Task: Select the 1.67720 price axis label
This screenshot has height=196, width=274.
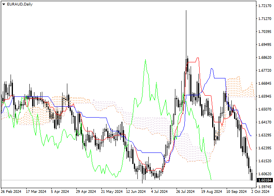Action: click(265, 71)
